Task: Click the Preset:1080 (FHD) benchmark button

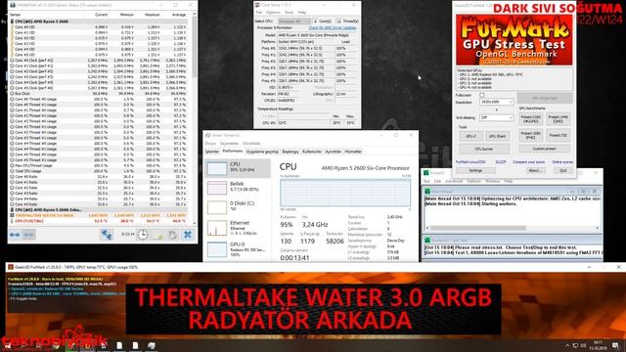Action: 530,135
